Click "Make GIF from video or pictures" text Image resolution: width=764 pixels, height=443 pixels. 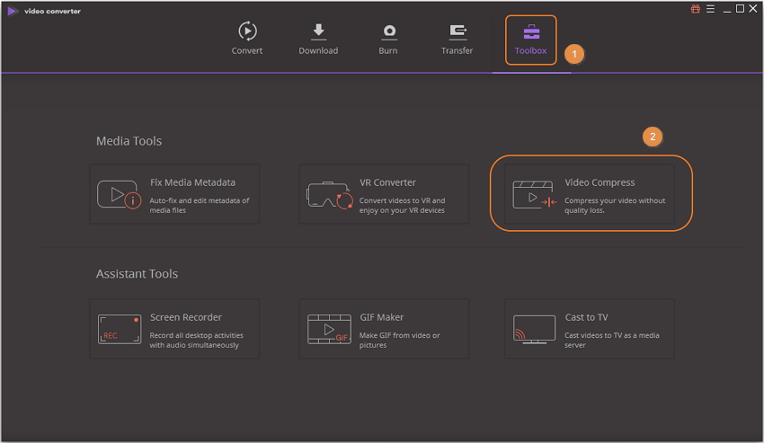(x=400, y=341)
